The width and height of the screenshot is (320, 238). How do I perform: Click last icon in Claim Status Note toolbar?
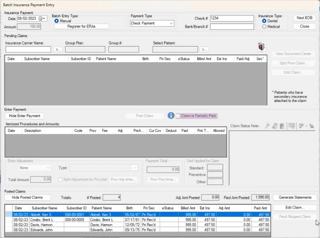click(x=312, y=126)
